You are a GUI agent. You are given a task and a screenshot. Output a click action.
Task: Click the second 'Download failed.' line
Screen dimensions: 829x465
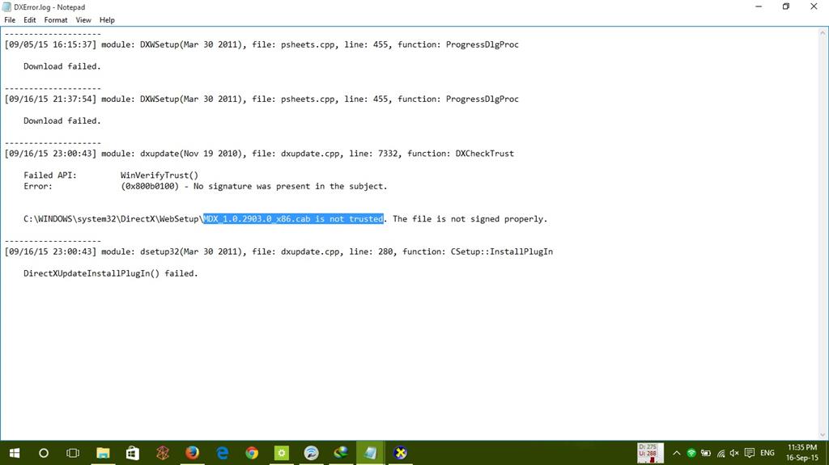coord(62,121)
